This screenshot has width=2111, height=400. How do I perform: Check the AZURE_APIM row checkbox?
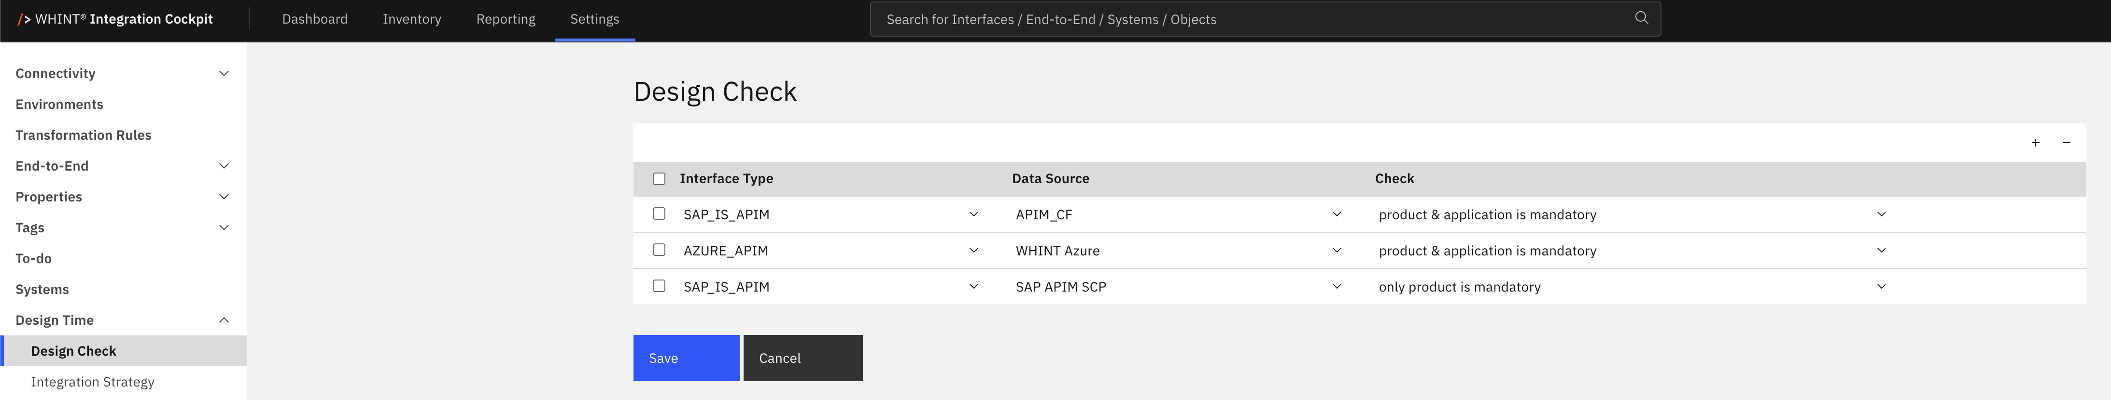coord(659,250)
